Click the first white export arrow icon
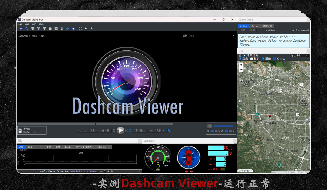Viewport: 327px width, 190px height. (x=33, y=28)
